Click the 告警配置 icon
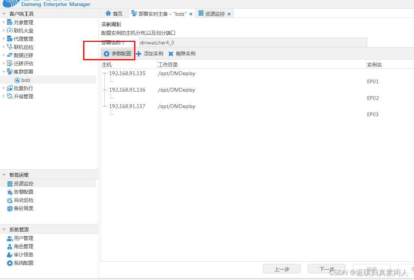The height and width of the screenshot is (280, 414). tap(10, 192)
